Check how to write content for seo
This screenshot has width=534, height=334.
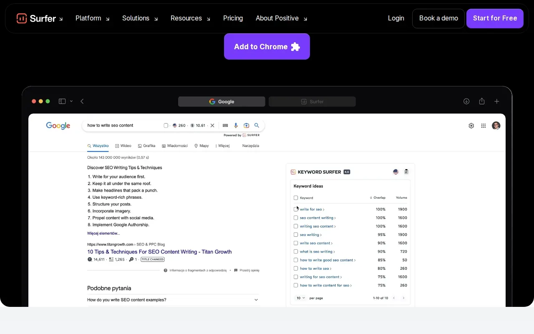[x=296, y=286]
